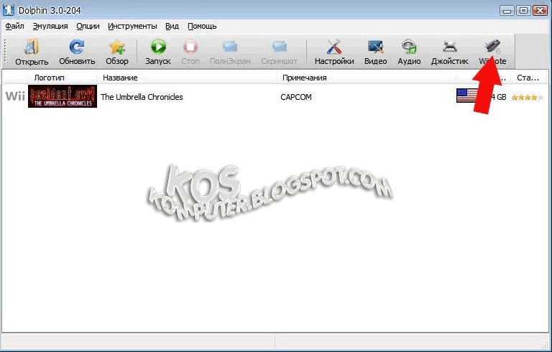Open Аудио sound settings
Viewport: 552px width, 352px height.
[x=409, y=52]
